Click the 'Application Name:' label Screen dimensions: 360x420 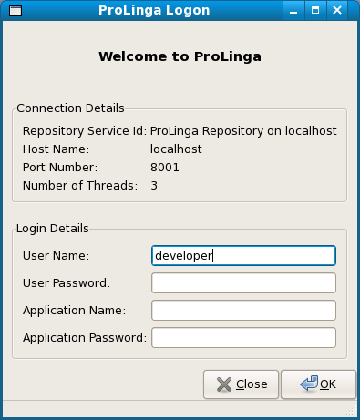coord(74,311)
